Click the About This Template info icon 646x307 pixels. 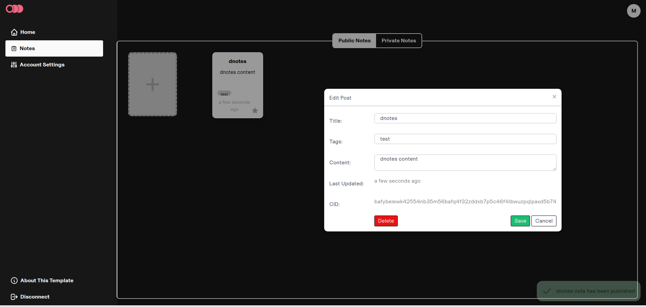click(14, 281)
